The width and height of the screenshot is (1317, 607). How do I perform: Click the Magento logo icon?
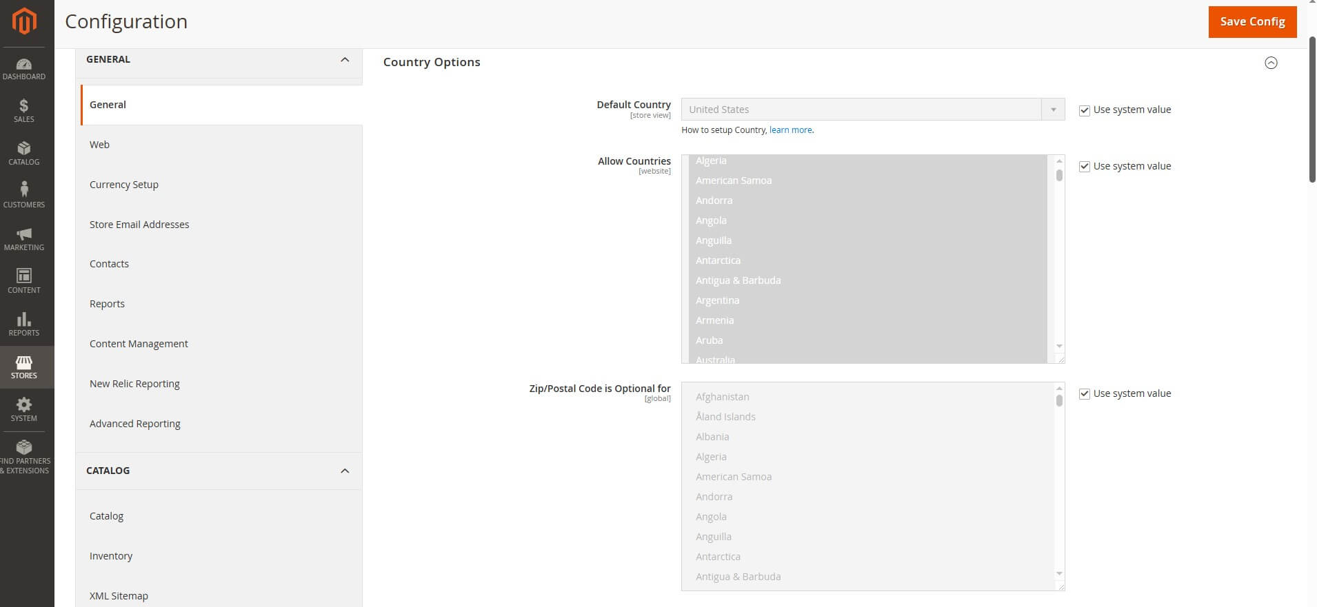coord(24,21)
